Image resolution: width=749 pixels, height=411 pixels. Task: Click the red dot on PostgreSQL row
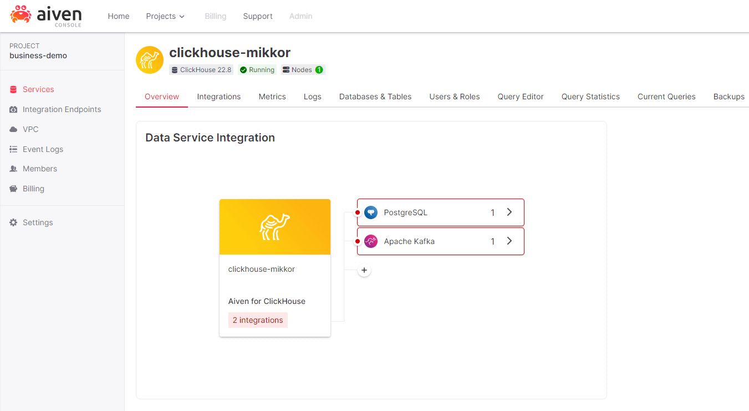pos(358,212)
